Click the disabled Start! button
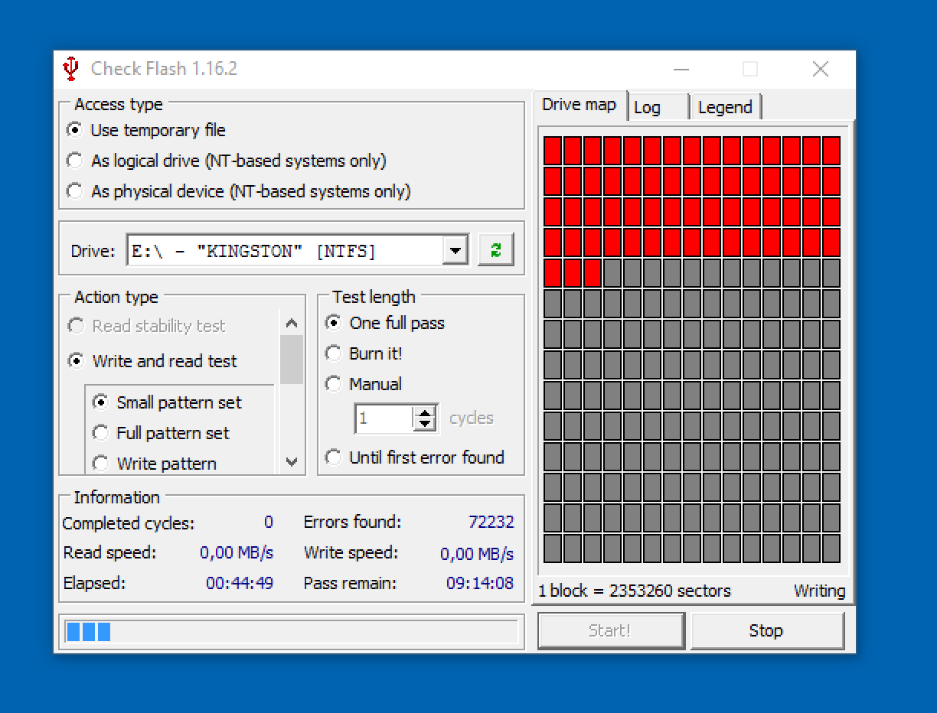The width and height of the screenshot is (937, 713). tap(610, 631)
